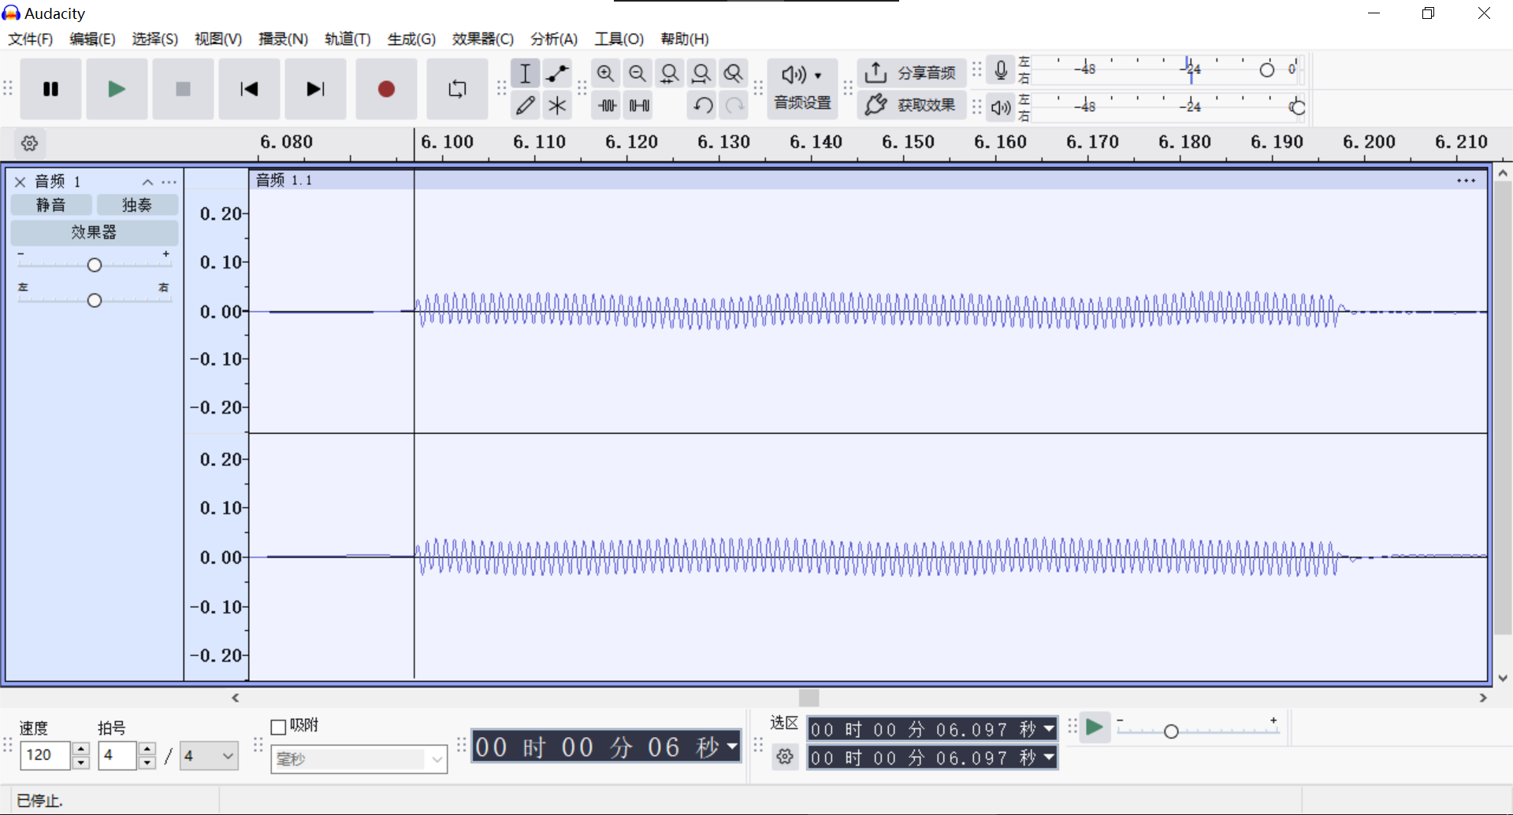This screenshot has height=815, width=1513.
Task: Click the Play-at-speed green button
Action: click(x=1095, y=728)
